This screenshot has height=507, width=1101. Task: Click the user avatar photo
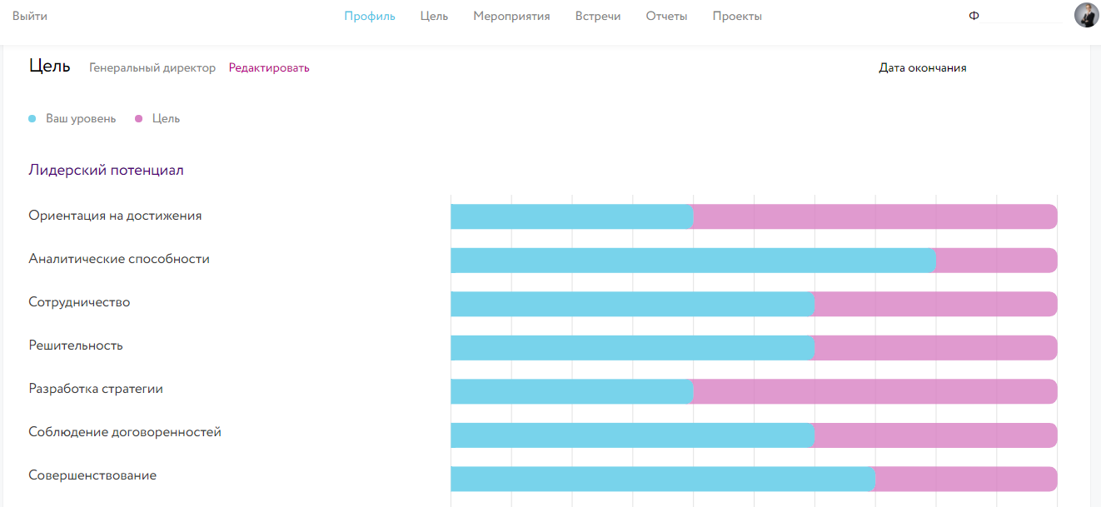pyautogui.click(x=1086, y=16)
